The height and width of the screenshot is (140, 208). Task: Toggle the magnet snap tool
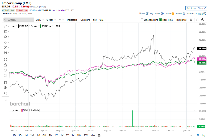point(5,60)
